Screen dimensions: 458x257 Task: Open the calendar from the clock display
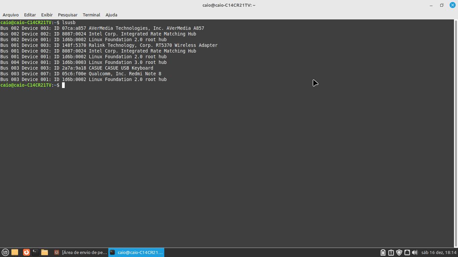(439, 252)
